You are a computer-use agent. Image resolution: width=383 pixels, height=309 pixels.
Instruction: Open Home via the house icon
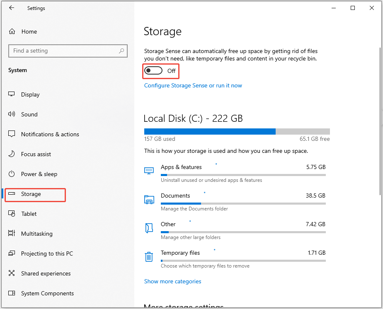[12, 31]
